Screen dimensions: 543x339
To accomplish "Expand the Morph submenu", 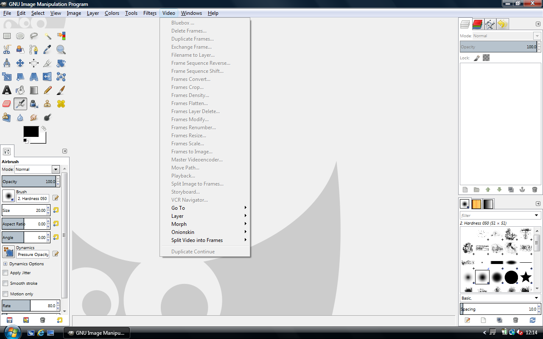I will [x=204, y=224].
